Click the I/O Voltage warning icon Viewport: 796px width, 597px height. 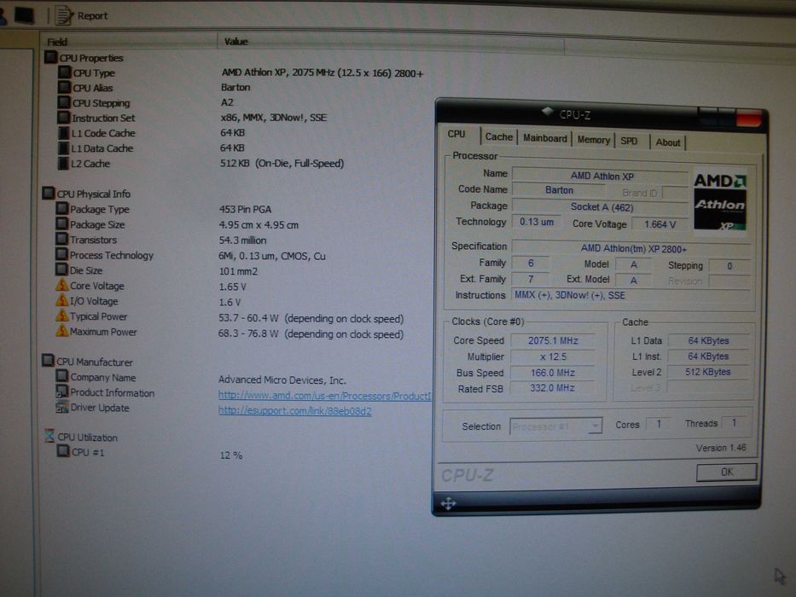point(62,300)
